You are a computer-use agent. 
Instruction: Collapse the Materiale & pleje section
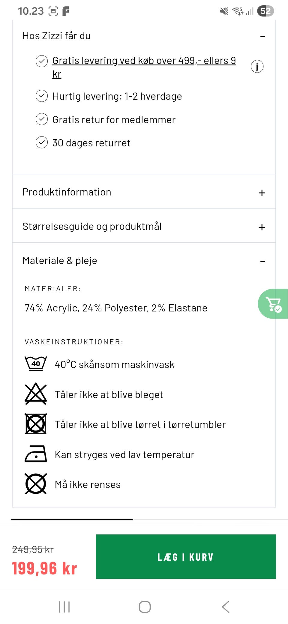click(262, 261)
